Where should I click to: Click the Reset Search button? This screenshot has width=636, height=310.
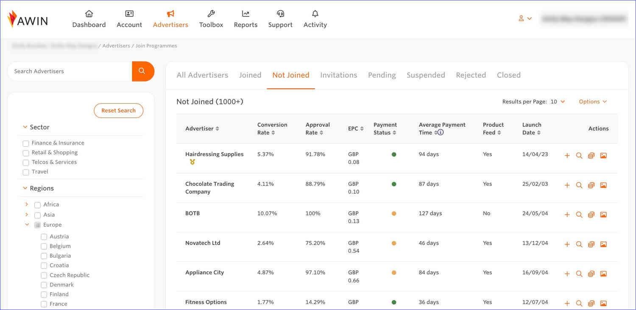(118, 110)
